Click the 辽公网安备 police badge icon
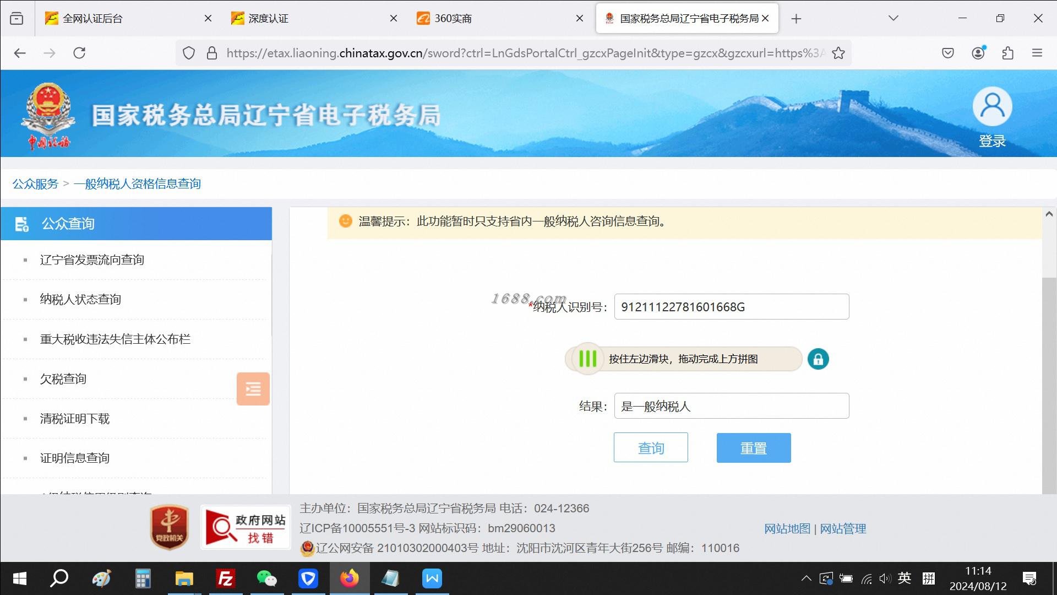1057x595 pixels. 307,548
